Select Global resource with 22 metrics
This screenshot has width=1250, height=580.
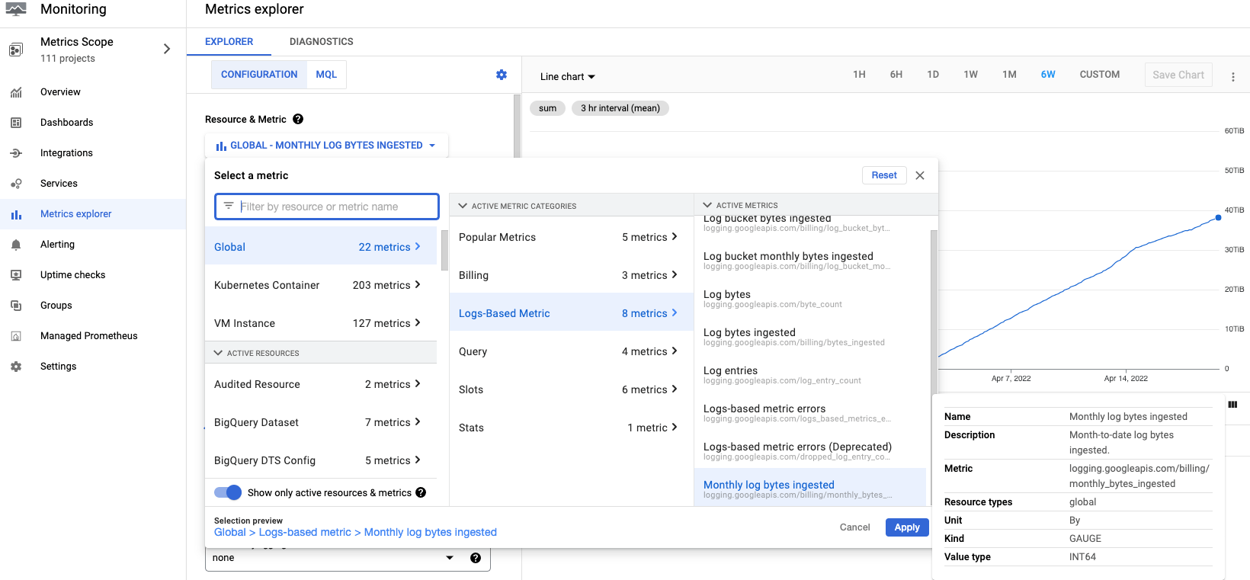pos(321,247)
